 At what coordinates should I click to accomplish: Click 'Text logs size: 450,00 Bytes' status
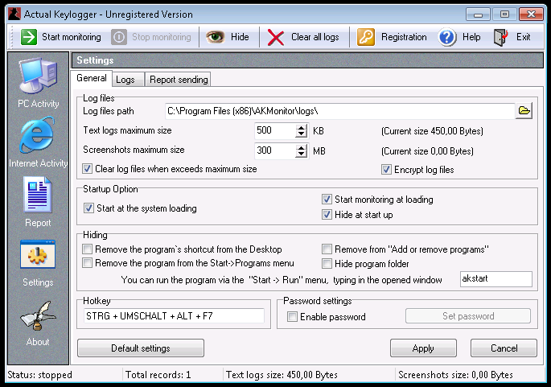pyautogui.click(x=282, y=375)
